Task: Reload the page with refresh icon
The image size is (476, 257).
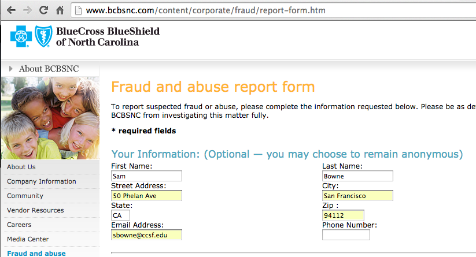Action: [x=43, y=10]
